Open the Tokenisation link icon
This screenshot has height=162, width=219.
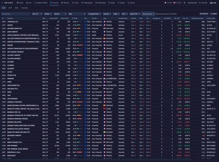point(82,3)
